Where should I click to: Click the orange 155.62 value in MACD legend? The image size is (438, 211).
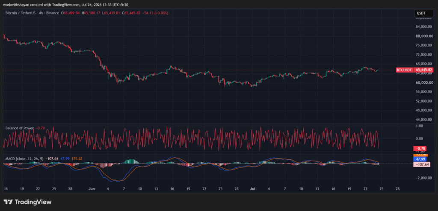point(77,158)
